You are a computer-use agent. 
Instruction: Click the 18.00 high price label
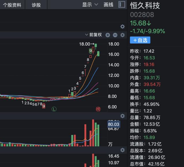coord(87,44)
